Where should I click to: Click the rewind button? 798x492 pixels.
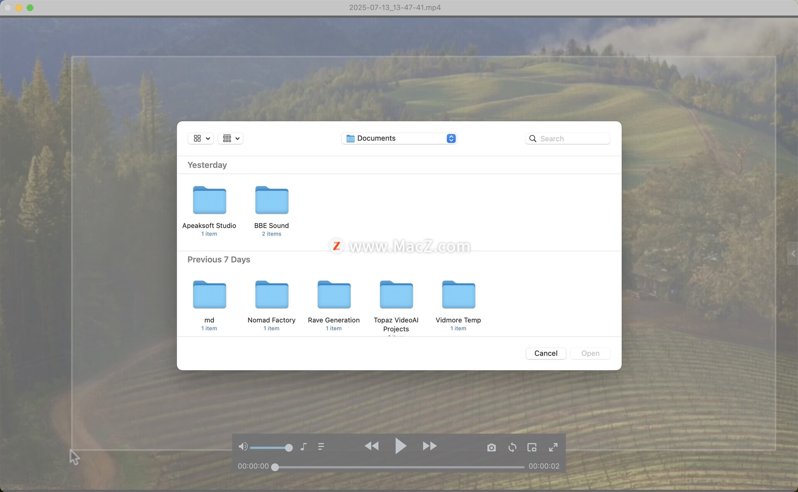[372, 446]
